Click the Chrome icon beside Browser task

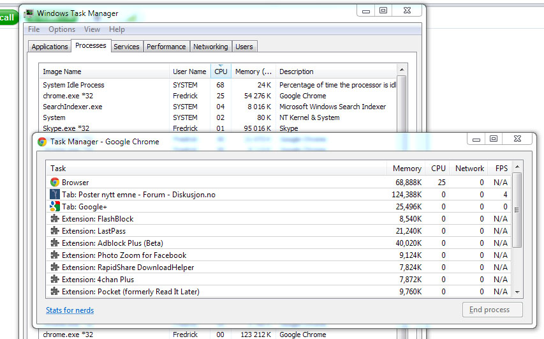coord(55,183)
